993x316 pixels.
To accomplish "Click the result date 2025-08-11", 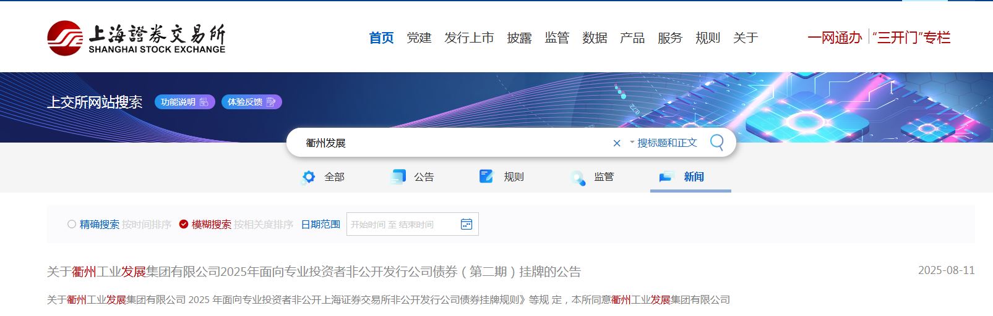I will (x=946, y=270).
